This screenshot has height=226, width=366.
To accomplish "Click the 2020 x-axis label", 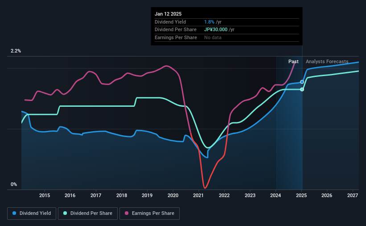I will [173, 195].
